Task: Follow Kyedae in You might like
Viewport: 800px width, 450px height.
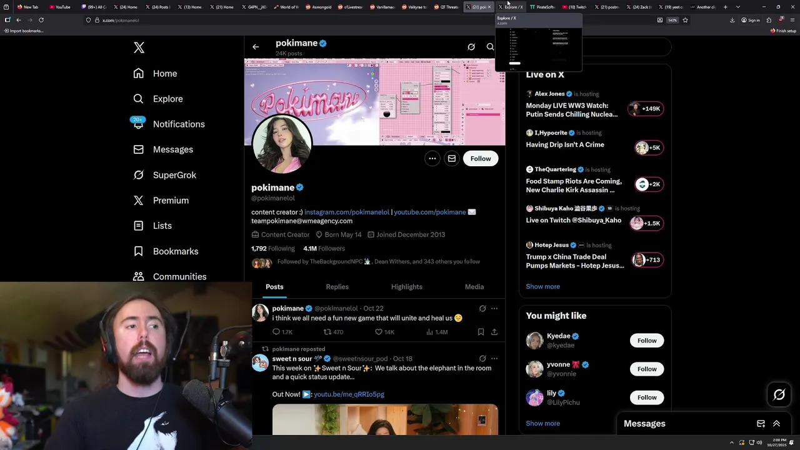Action: (x=647, y=341)
